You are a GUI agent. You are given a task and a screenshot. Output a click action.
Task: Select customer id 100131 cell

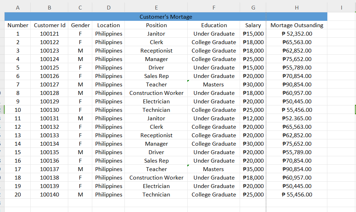pos(49,118)
